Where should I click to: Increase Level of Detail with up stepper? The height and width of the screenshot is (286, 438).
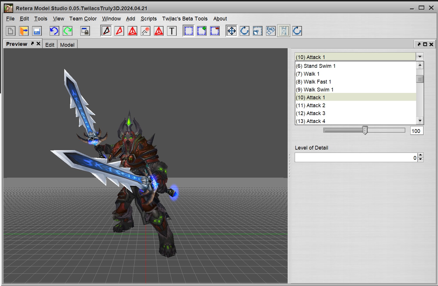pyautogui.click(x=420, y=155)
